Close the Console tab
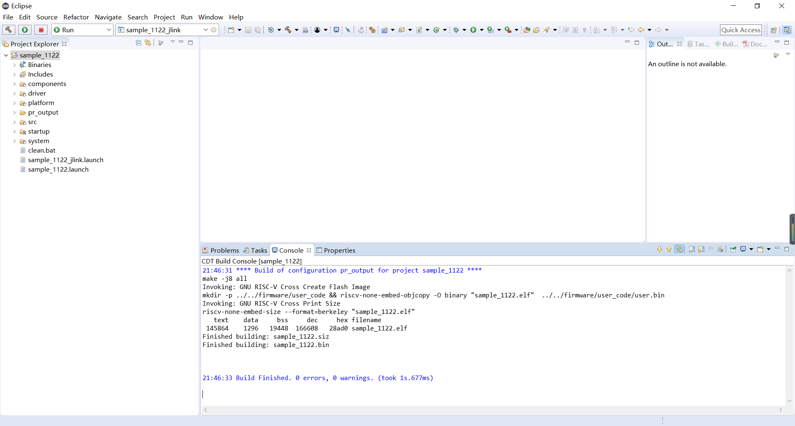 click(x=309, y=250)
